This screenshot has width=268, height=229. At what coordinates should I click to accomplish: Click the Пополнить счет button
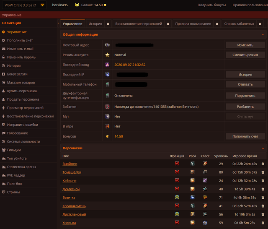point(245,136)
